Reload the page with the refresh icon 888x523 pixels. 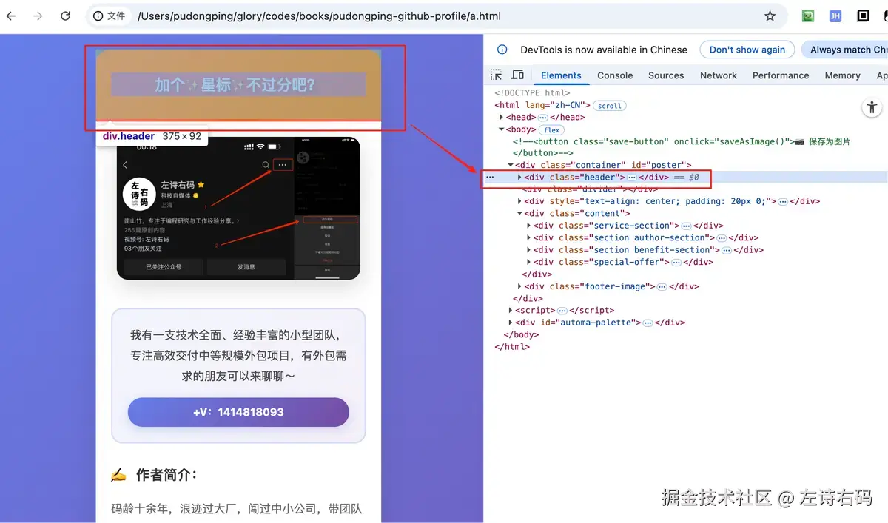pyautogui.click(x=66, y=16)
